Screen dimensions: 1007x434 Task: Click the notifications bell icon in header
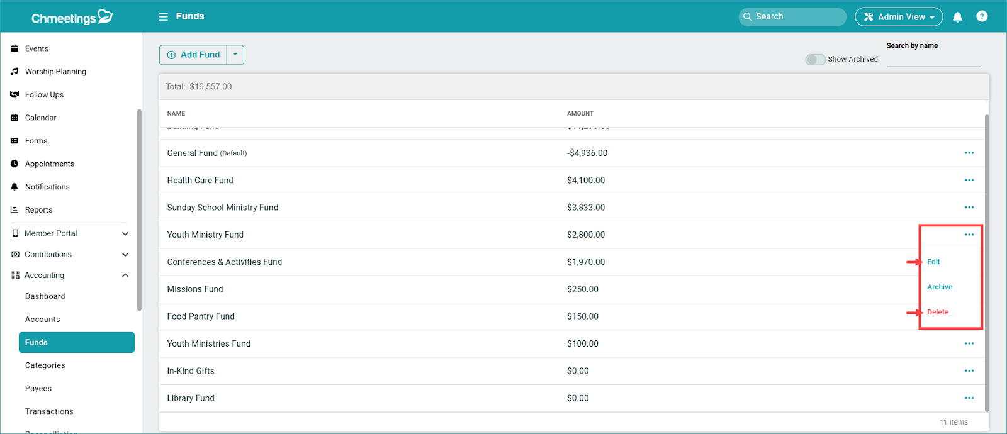coord(957,17)
